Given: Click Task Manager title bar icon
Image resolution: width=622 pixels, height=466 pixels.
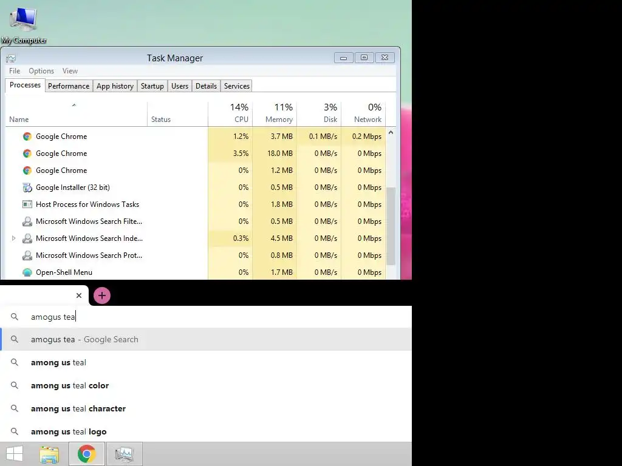Looking at the screenshot, I should click(x=11, y=58).
